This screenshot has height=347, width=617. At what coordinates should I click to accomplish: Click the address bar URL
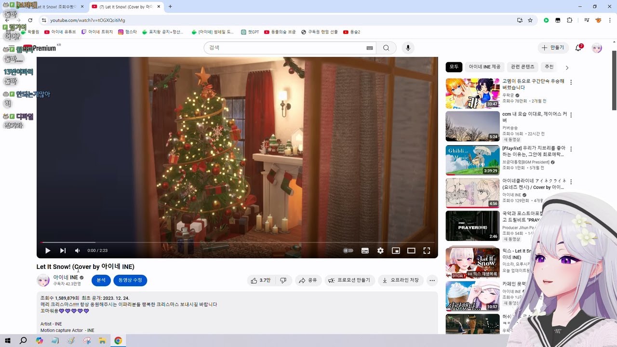88,20
